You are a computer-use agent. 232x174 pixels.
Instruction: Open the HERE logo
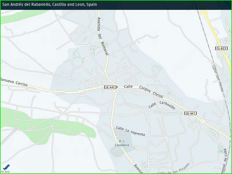tap(6, 167)
